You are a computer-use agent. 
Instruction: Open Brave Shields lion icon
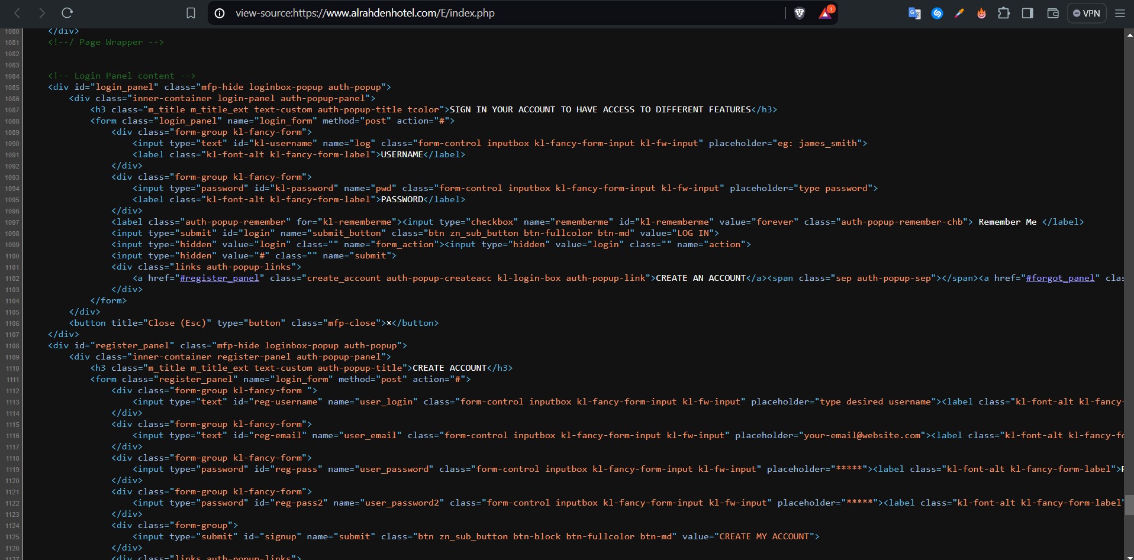tap(800, 13)
